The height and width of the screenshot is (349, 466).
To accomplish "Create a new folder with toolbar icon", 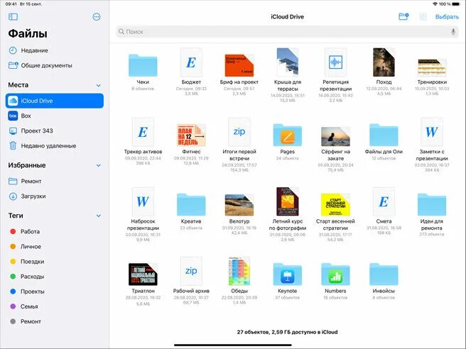I will click(403, 16).
